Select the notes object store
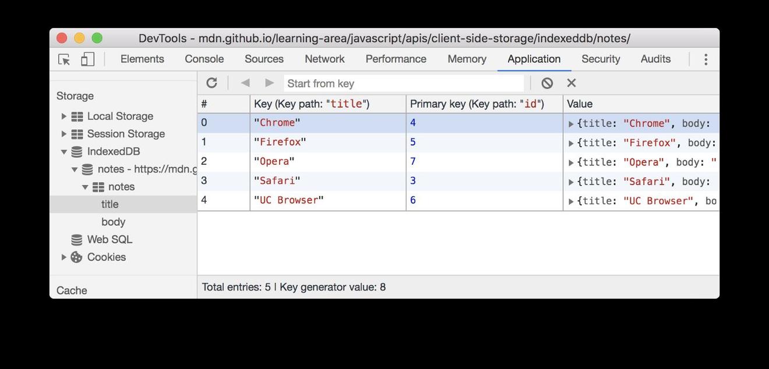769x369 pixels. (121, 186)
